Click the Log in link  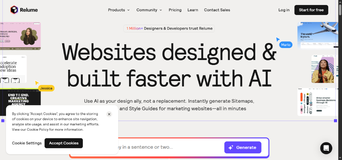click(x=284, y=10)
